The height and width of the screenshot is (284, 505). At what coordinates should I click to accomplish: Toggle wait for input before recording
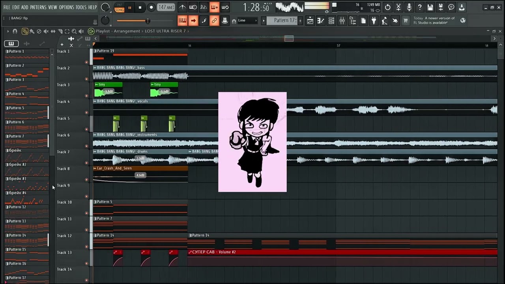coord(193,7)
